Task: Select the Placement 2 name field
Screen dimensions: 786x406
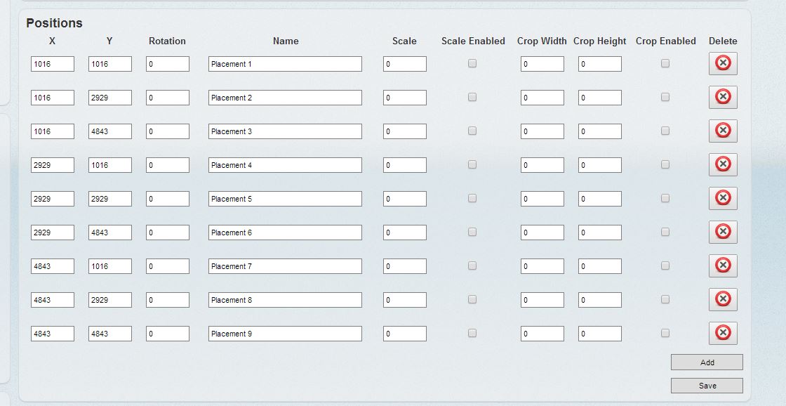Action: point(285,98)
